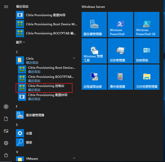The height and width of the screenshot is (162, 165).
Task: Open the Windows PowerShell ISE tile
Action: [147, 25]
